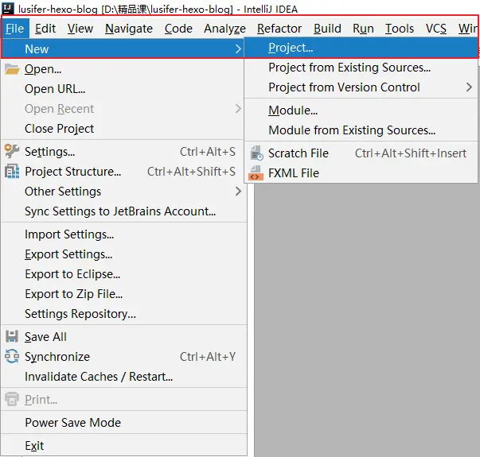Select Project from Version Control
Viewport: 480px width, 457px height.
[x=361, y=87]
